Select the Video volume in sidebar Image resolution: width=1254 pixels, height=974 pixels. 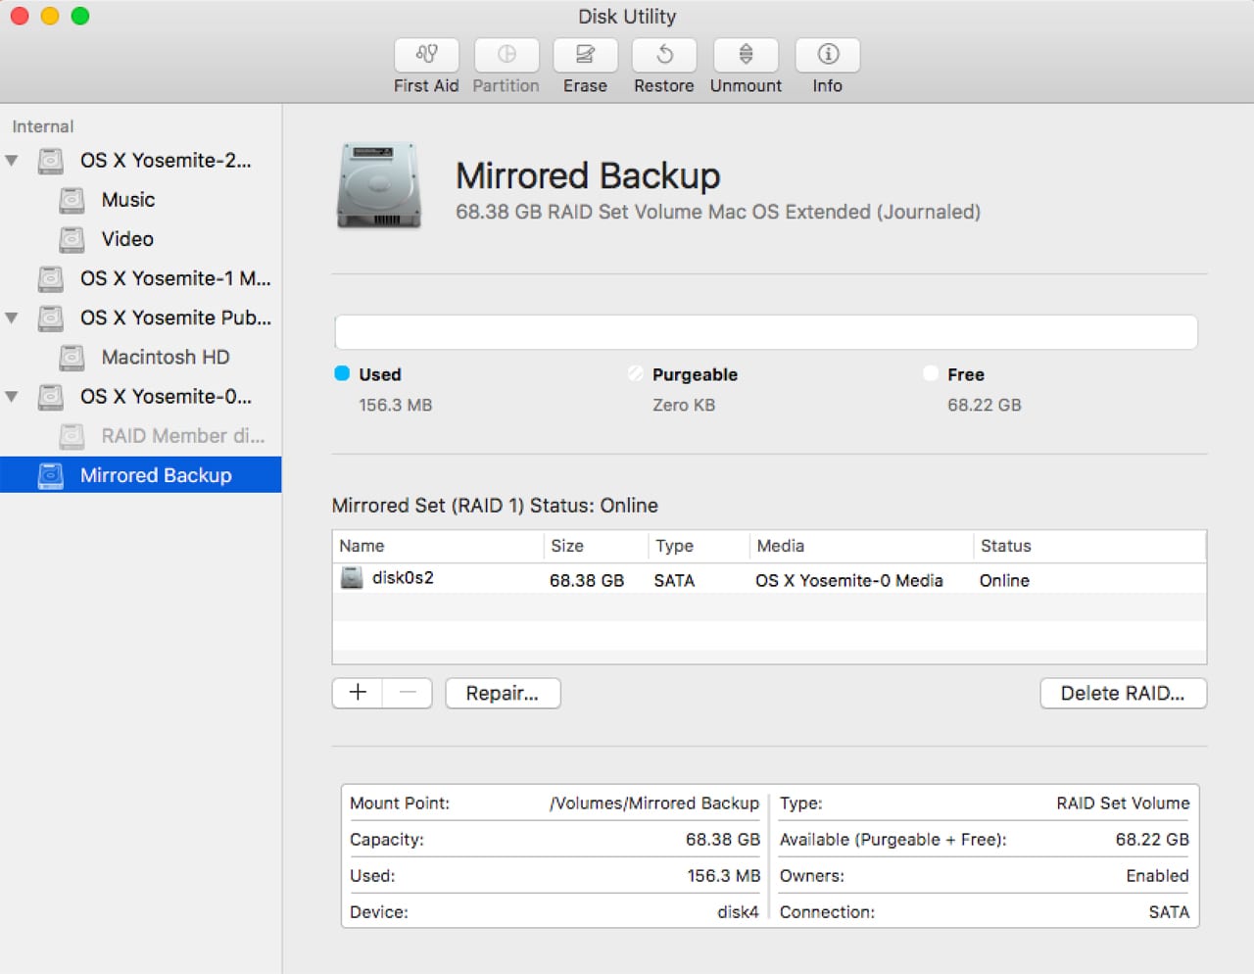pyautogui.click(x=127, y=239)
